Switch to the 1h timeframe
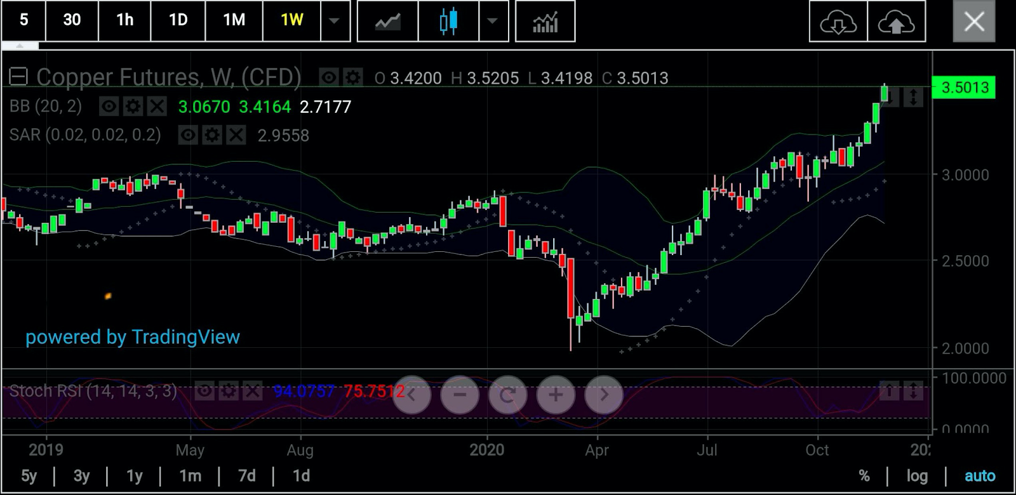 coord(124,20)
